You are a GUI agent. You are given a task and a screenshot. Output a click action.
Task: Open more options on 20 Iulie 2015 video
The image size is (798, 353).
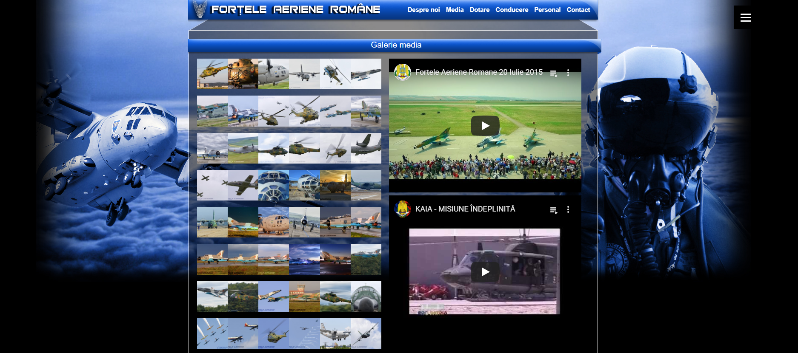[568, 73]
